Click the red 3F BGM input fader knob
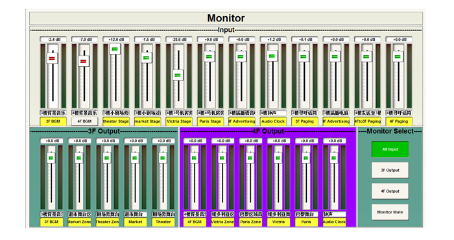The image size is (454, 240). [52, 58]
